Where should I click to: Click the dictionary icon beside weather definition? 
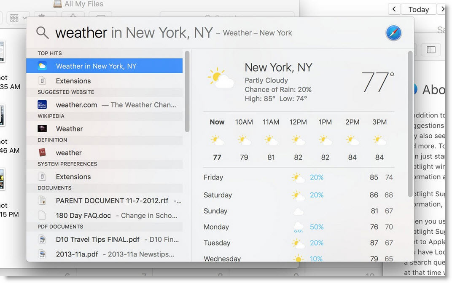[42, 153]
